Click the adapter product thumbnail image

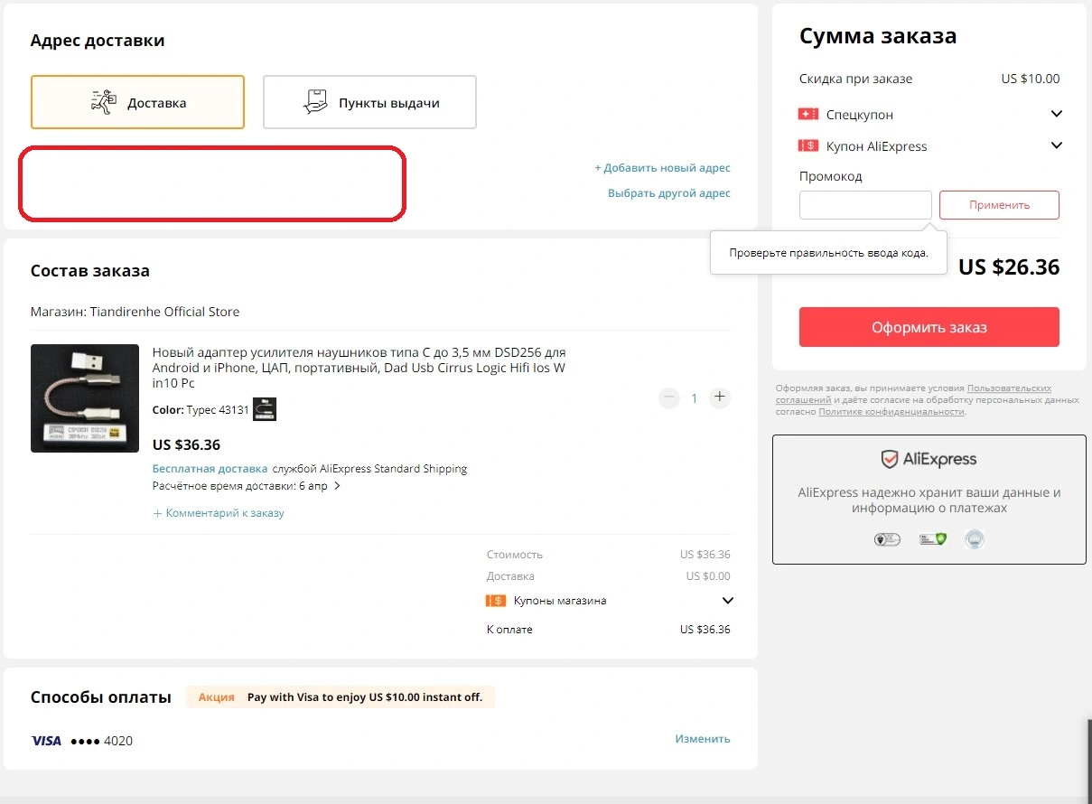[85, 398]
